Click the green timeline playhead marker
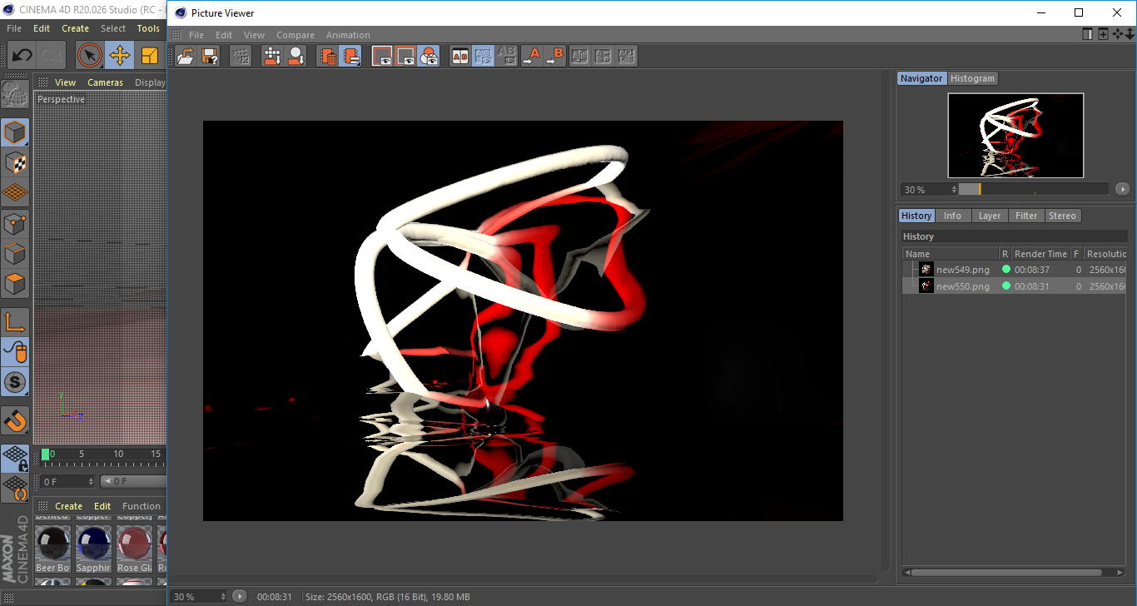Image resolution: width=1137 pixels, height=606 pixels. [46, 454]
